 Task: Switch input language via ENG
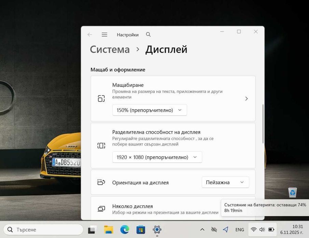[240, 229]
